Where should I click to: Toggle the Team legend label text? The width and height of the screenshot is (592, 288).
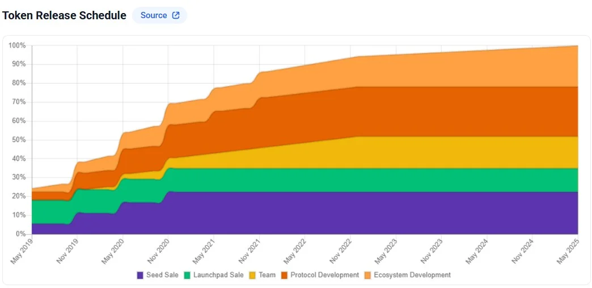[x=267, y=275]
